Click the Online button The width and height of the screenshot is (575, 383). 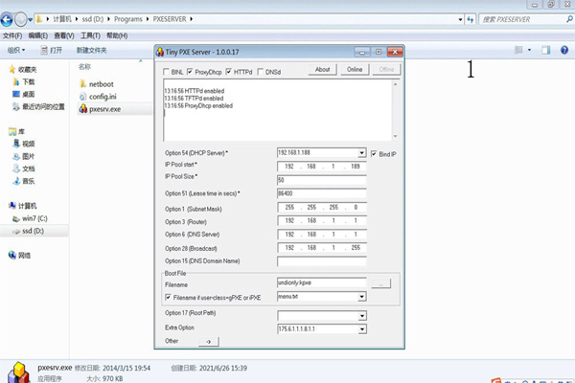coord(355,69)
